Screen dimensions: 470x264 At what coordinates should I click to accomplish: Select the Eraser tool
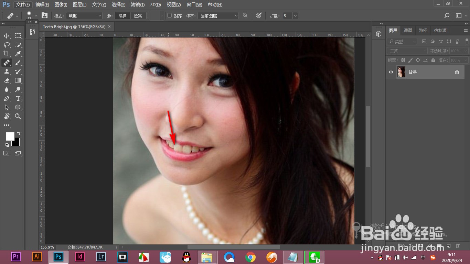tap(7, 80)
